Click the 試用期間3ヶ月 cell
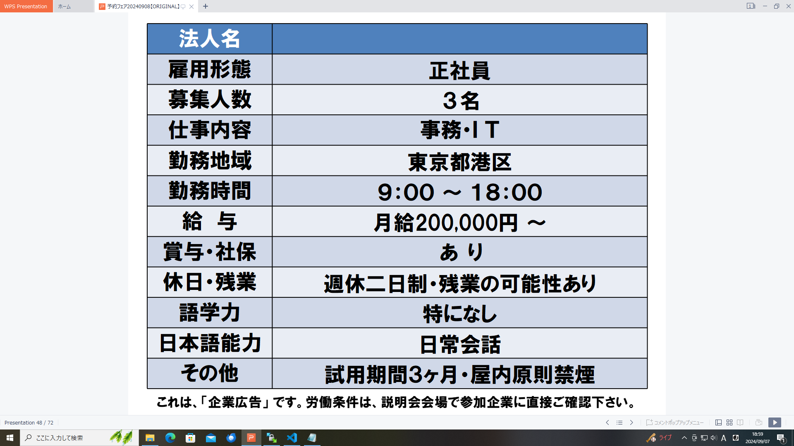Screen dimensions: 794x446 (459, 374)
